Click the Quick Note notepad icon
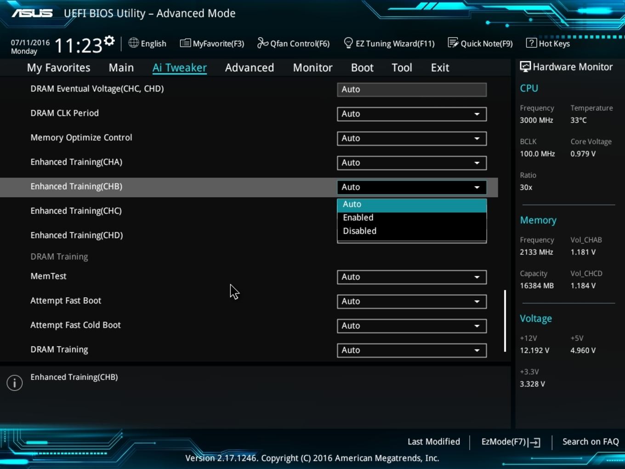This screenshot has height=469, width=625. coord(453,43)
